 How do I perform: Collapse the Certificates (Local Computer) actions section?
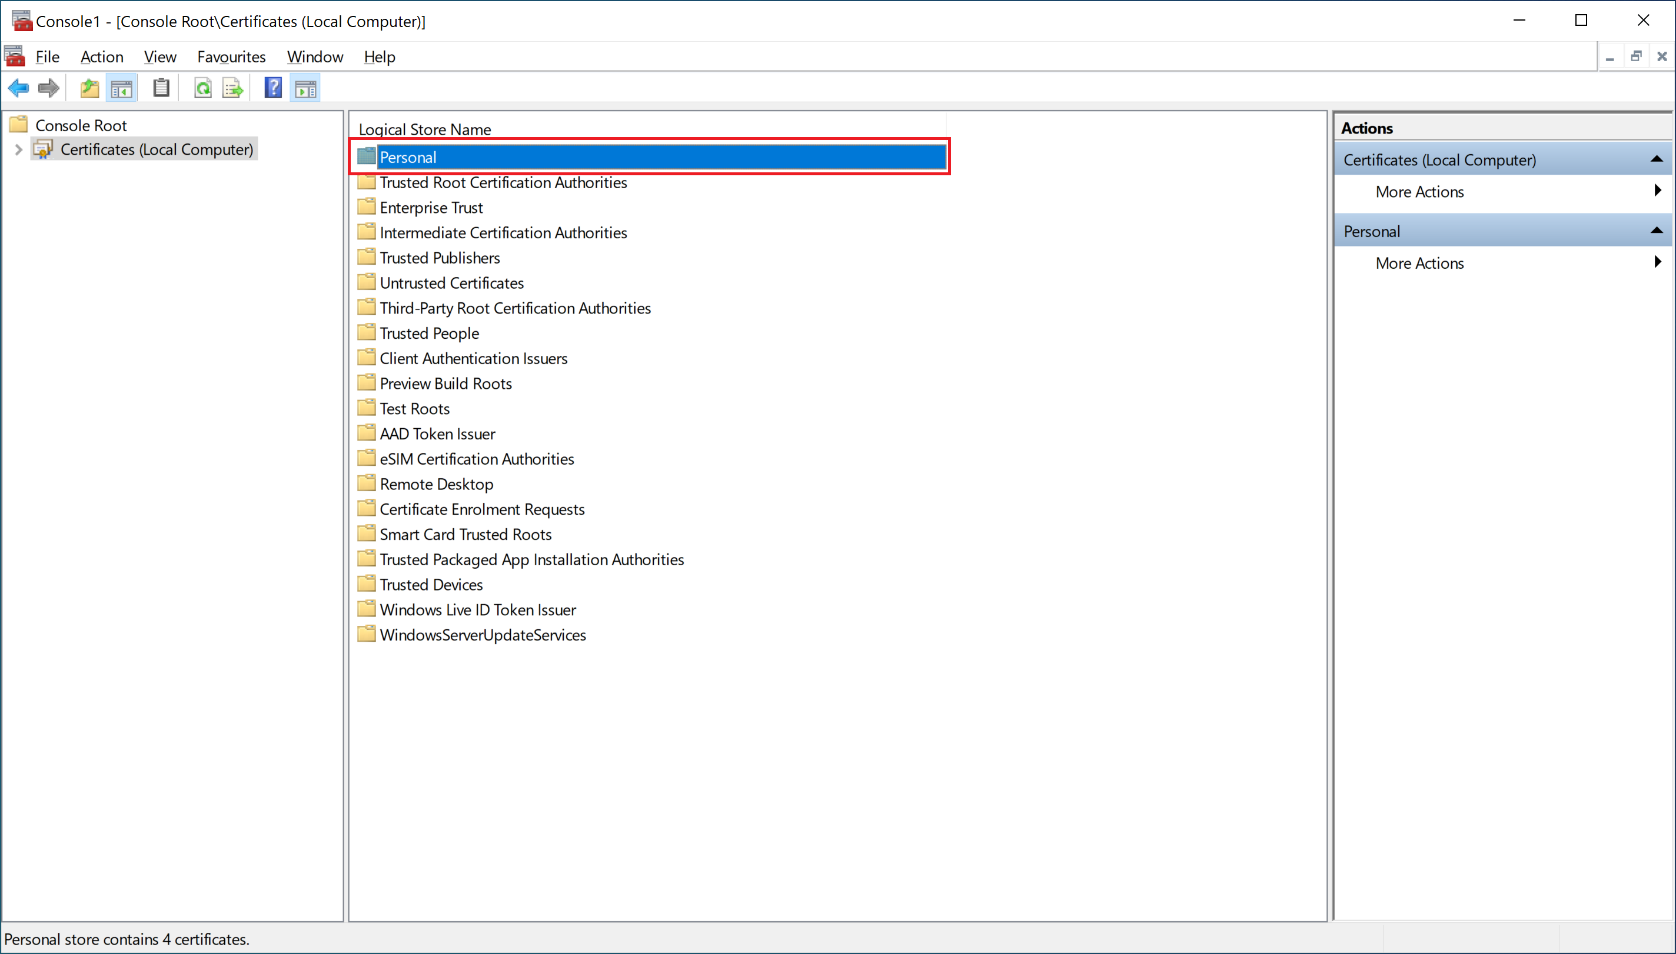[x=1657, y=159]
